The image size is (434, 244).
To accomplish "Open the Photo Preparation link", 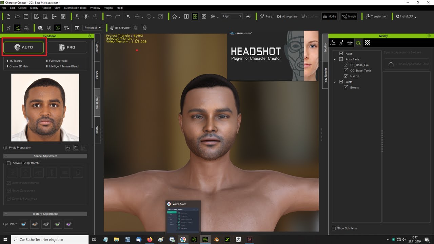I will coord(20,148).
